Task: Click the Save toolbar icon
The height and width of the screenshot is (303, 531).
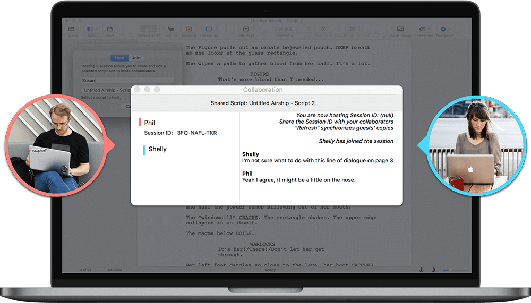Action: click(x=110, y=29)
